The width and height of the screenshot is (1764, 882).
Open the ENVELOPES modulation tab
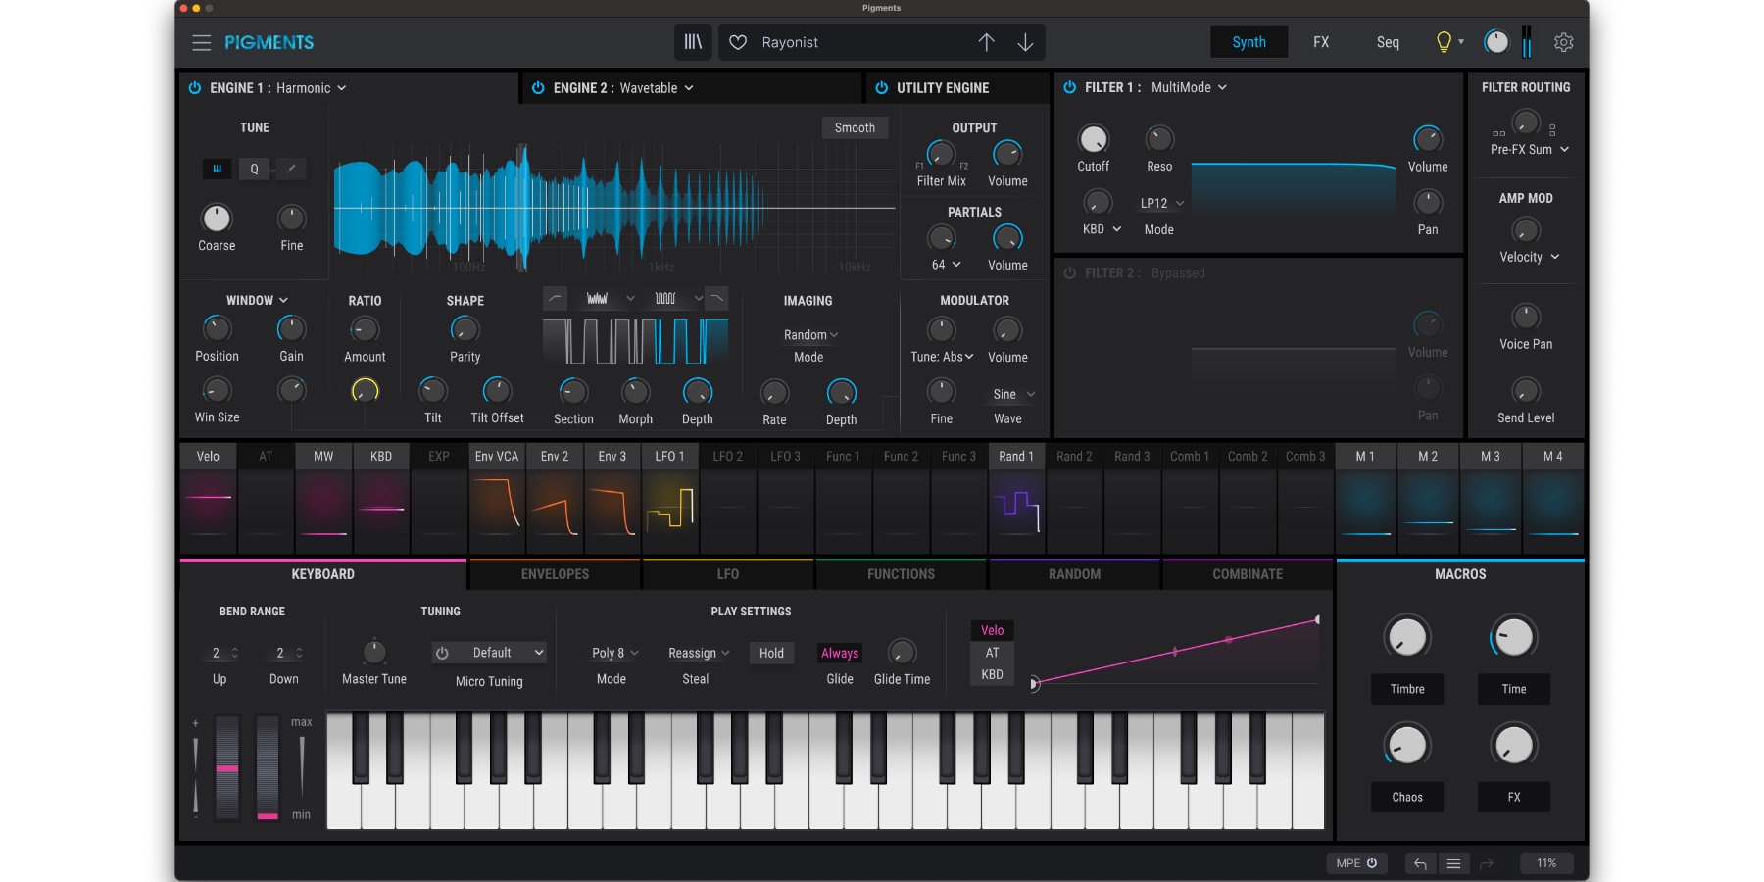(x=555, y=574)
